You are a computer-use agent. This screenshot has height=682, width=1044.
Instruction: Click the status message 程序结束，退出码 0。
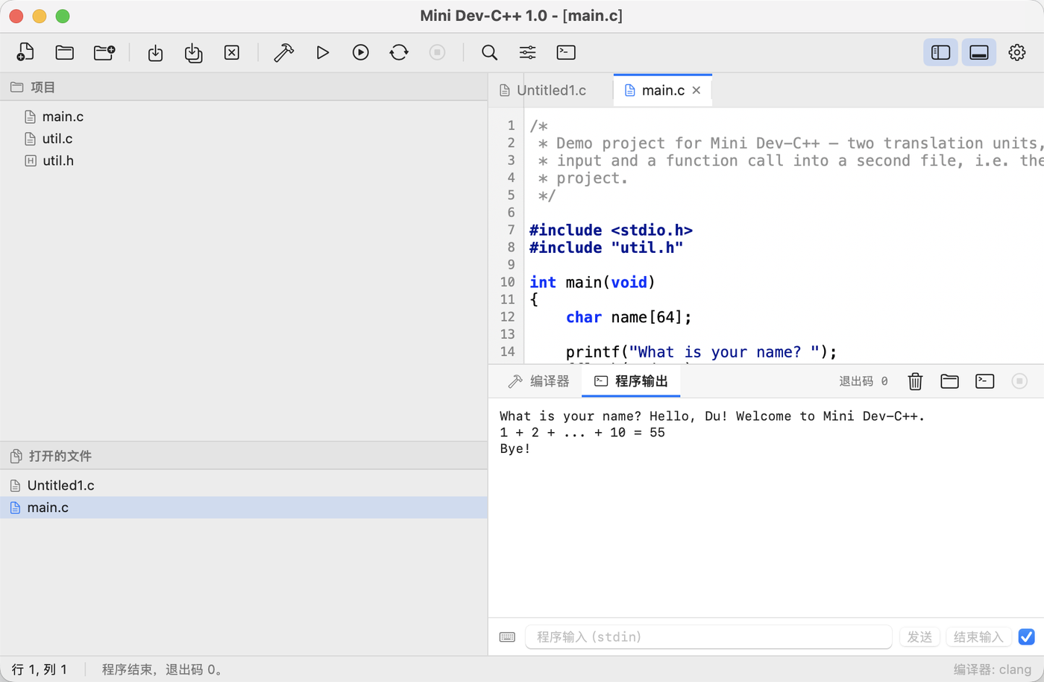(163, 669)
